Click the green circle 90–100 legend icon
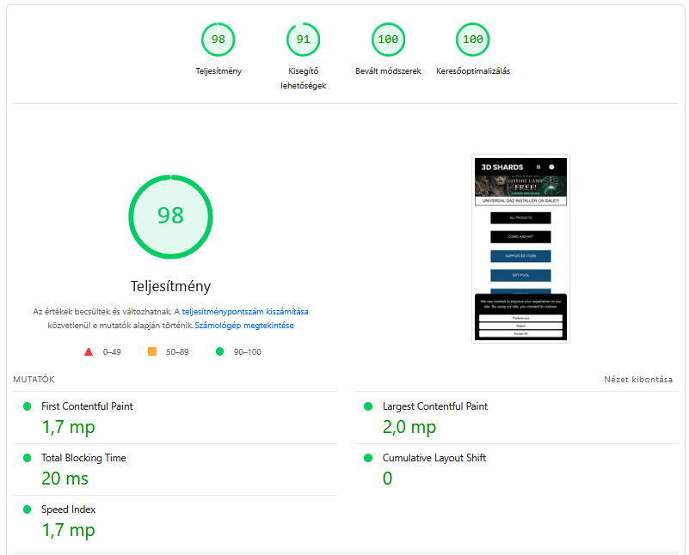 [219, 351]
